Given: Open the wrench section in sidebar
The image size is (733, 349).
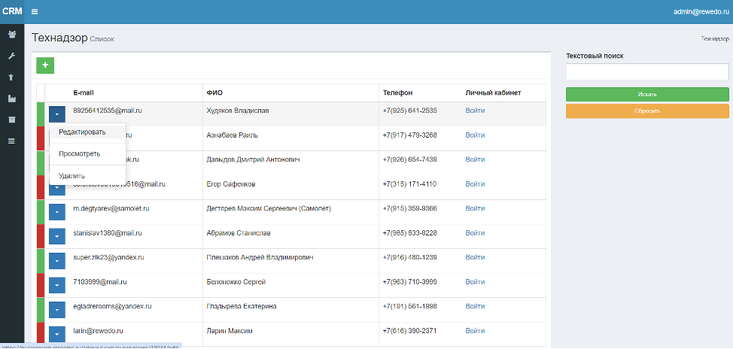Looking at the screenshot, I should point(12,56).
